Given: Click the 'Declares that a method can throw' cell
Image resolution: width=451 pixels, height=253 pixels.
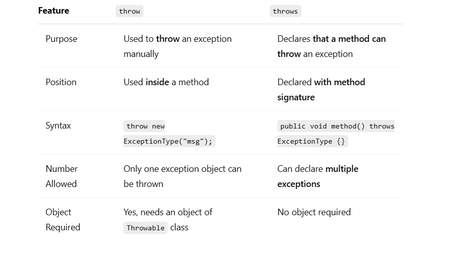Looking at the screenshot, I should point(331,46).
